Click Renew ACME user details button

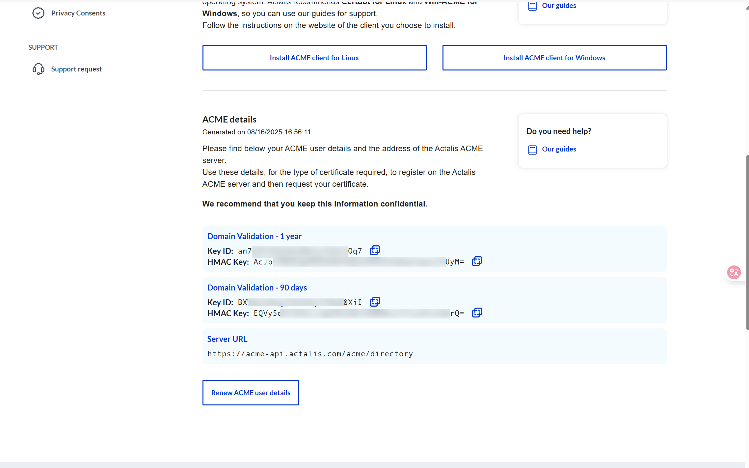pyautogui.click(x=251, y=393)
